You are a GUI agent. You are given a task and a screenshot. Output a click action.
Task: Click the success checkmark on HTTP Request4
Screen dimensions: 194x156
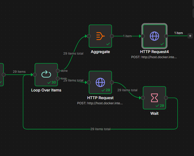click(162, 44)
